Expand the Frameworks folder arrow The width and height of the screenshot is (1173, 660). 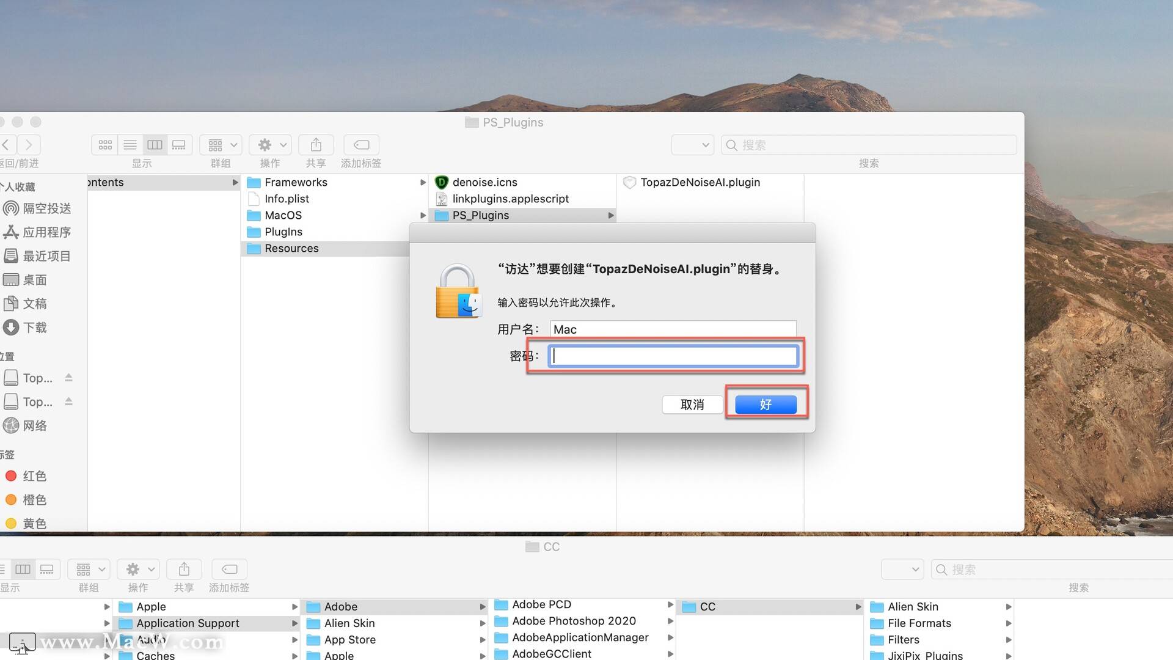coord(423,182)
